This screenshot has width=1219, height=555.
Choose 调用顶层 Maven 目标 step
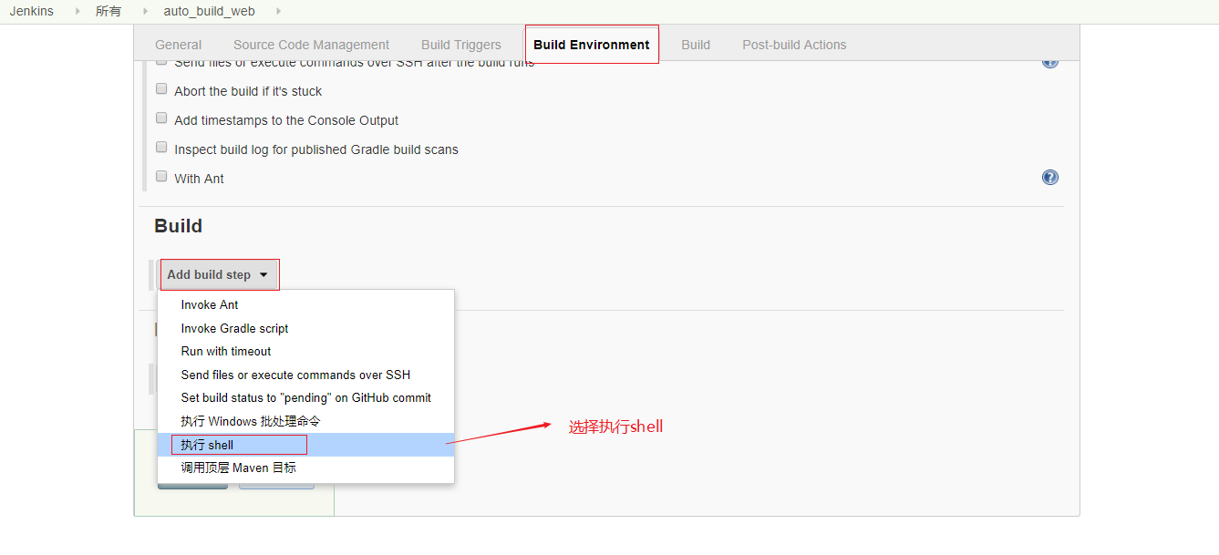[x=305, y=468]
